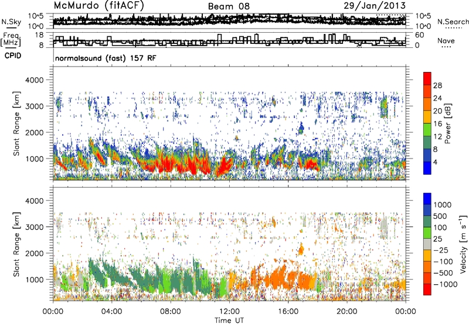Click the '60' Nave axis tick
Image resolution: width=469 pixels, height=324 pixels.
coord(419,35)
